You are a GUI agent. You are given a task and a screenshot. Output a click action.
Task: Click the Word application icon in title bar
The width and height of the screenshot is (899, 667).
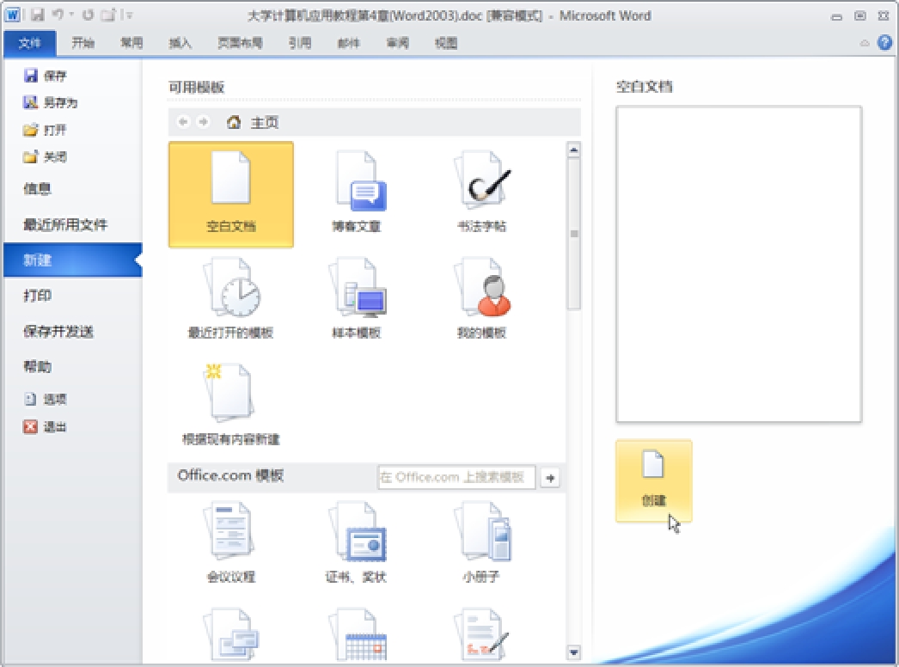click(x=13, y=15)
